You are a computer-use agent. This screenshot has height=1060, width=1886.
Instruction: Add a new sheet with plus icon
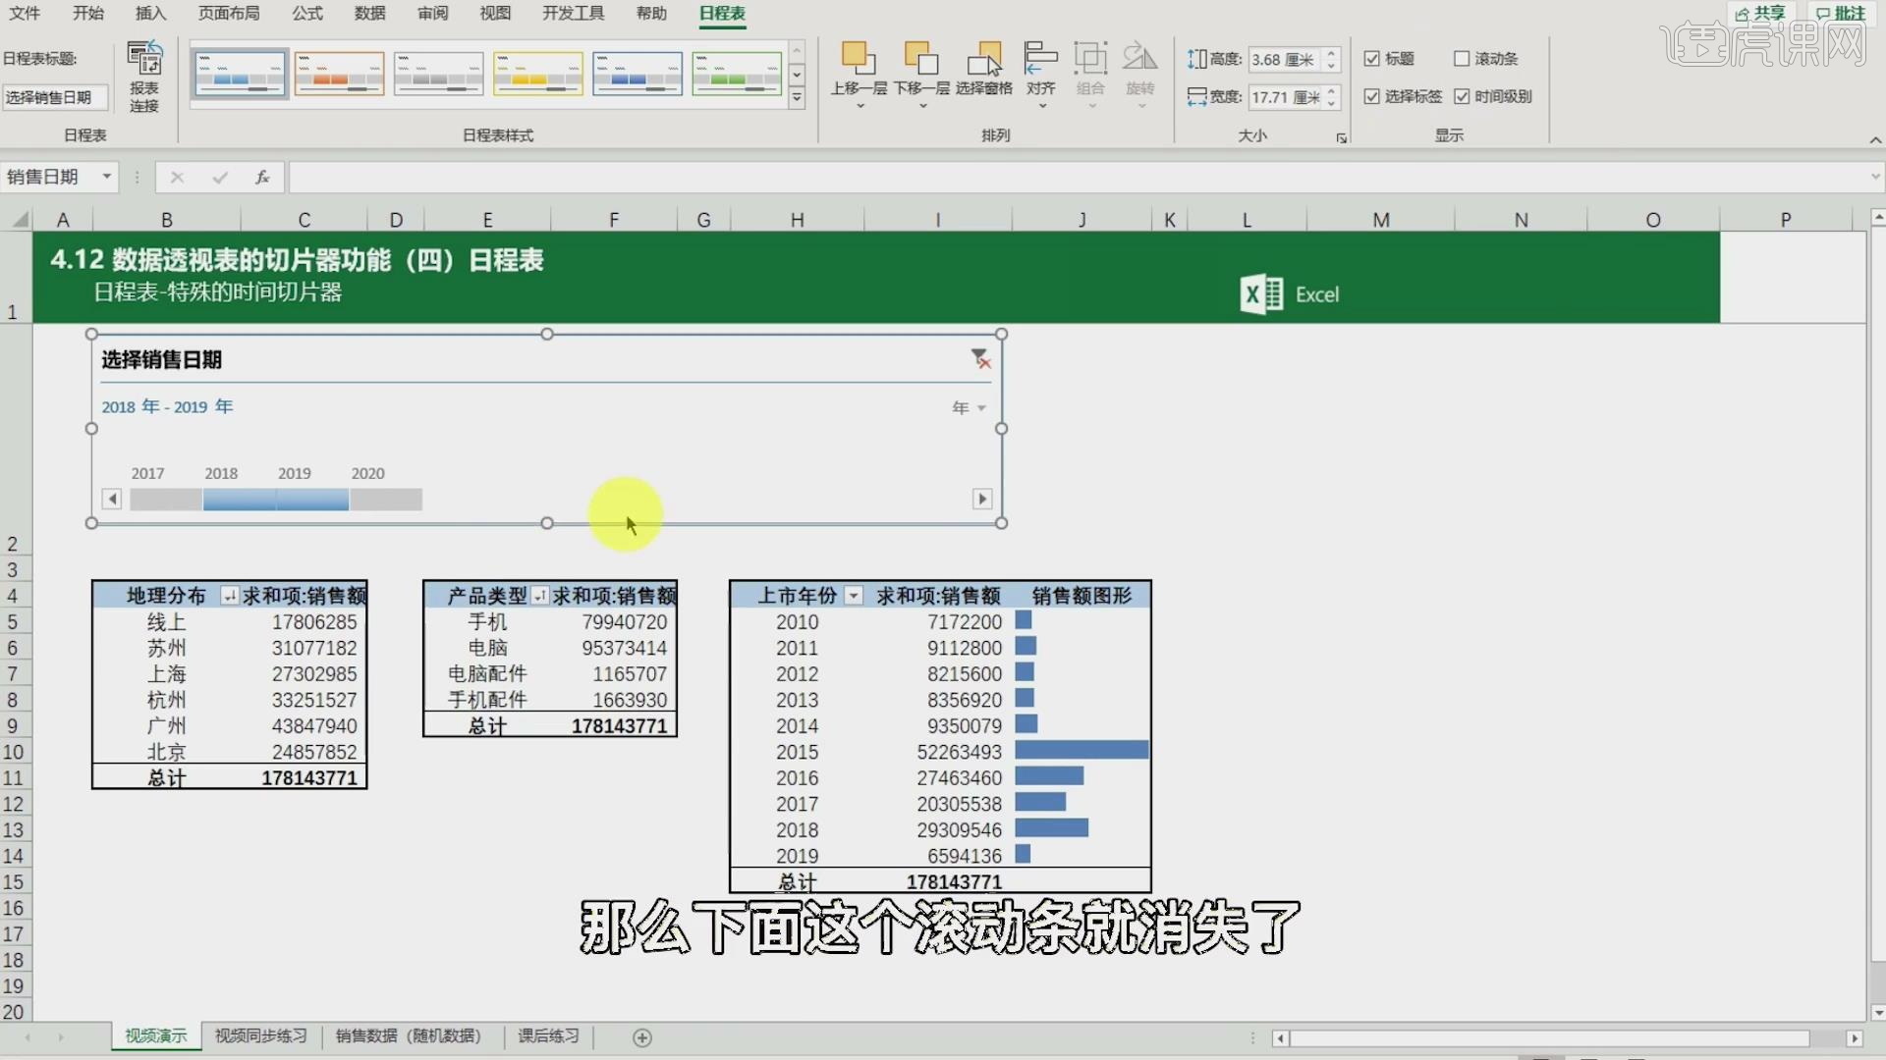tap(642, 1037)
